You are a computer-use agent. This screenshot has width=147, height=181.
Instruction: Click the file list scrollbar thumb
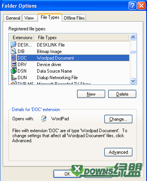[133, 52]
